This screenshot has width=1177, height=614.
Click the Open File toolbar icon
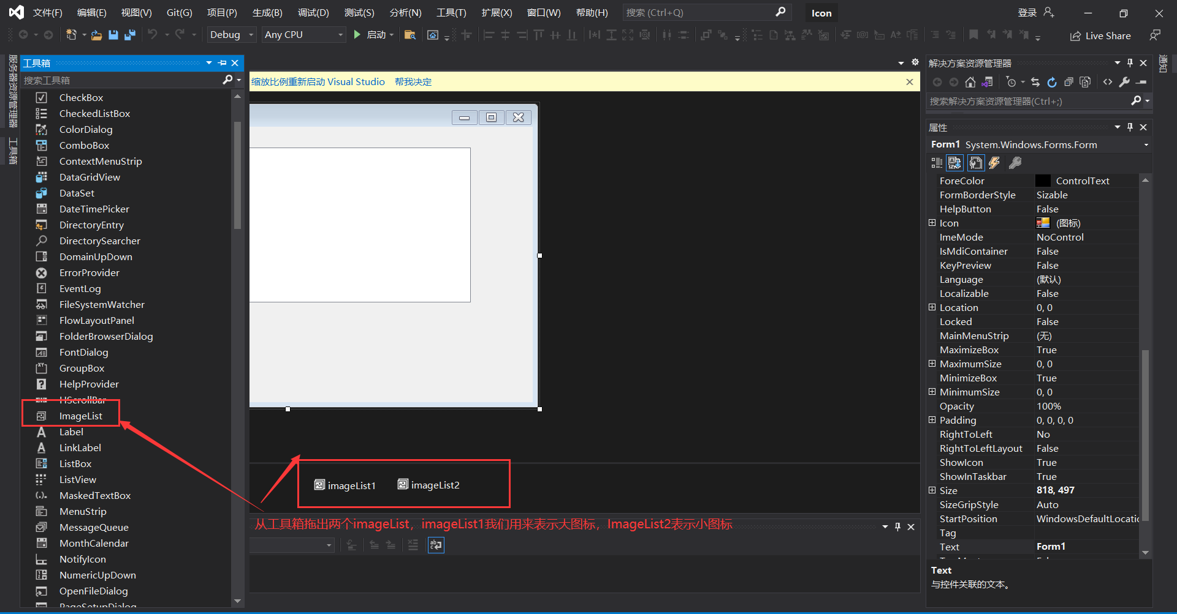(x=96, y=36)
